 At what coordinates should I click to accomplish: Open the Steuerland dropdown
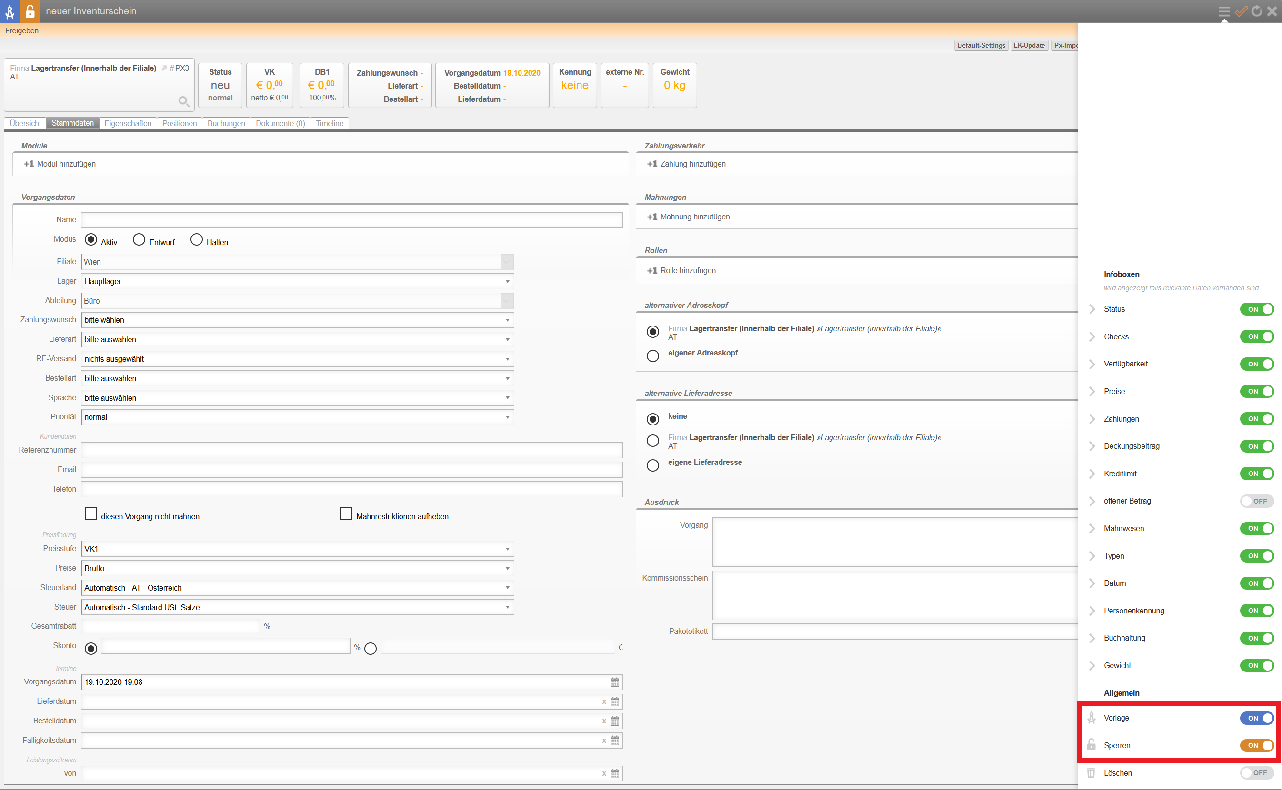tap(298, 588)
